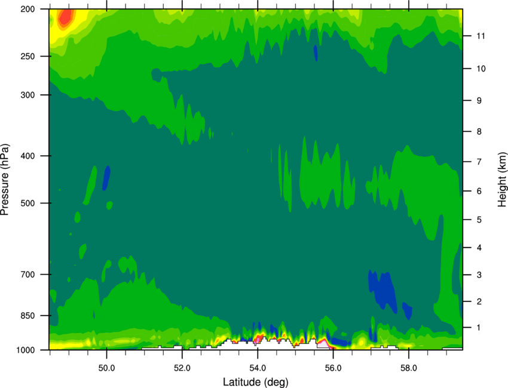Click latitude tick label 56.0
The width and height of the screenshot is (508, 388).
333,368
